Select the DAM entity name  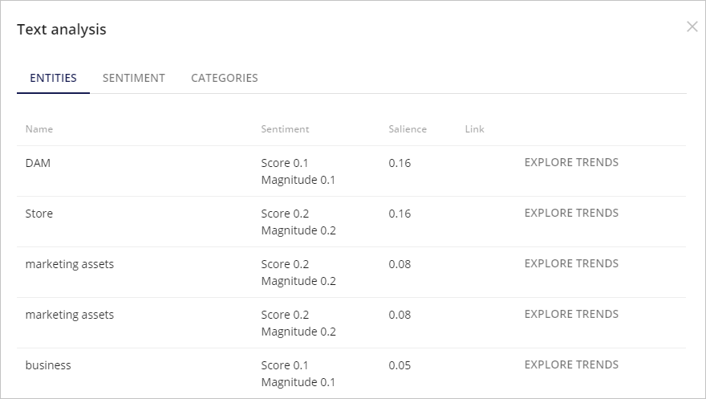[38, 163]
